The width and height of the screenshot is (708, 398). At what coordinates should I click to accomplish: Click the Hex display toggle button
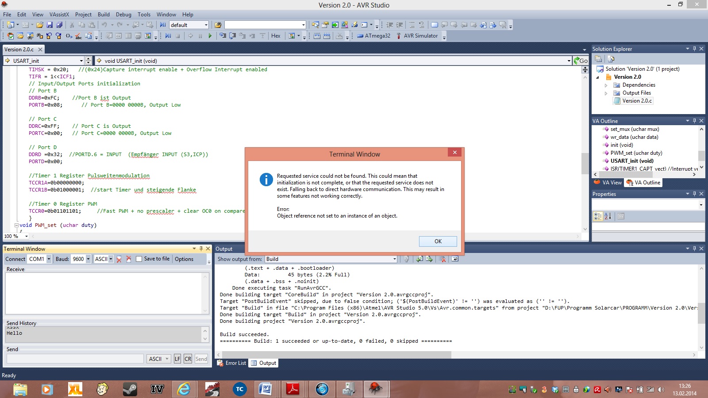point(276,36)
